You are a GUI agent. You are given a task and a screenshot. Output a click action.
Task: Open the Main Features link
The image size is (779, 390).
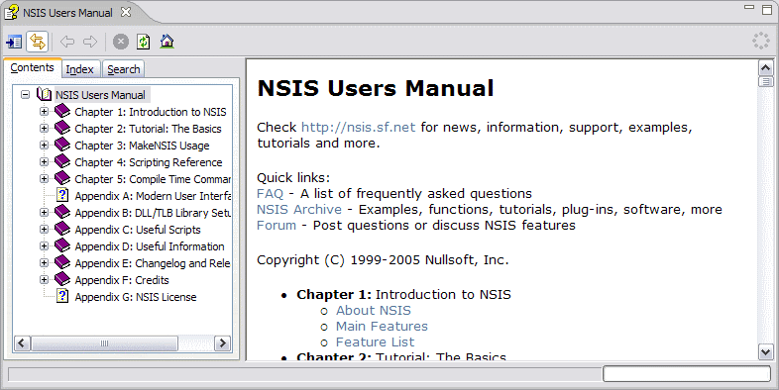[x=382, y=327]
